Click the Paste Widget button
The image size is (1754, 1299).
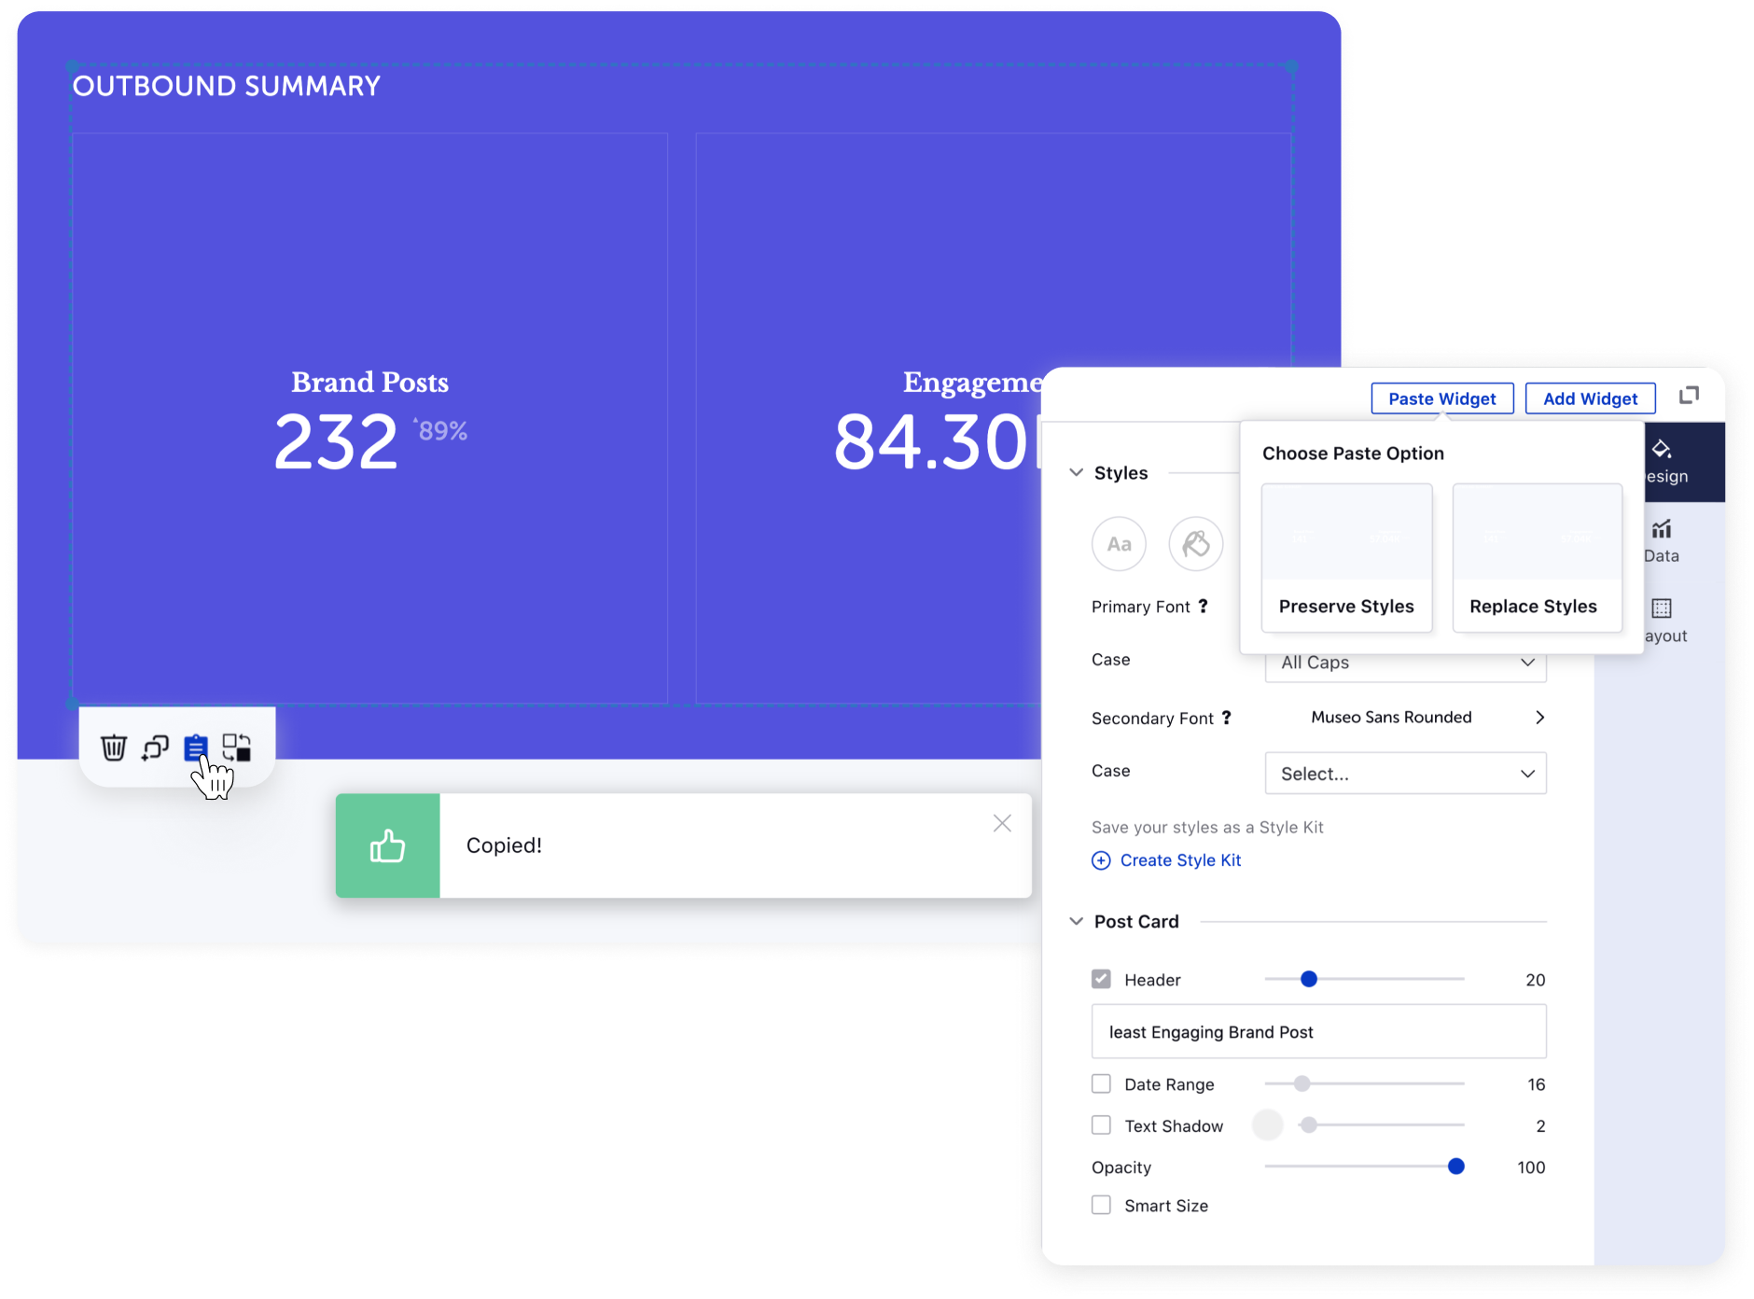(x=1441, y=398)
